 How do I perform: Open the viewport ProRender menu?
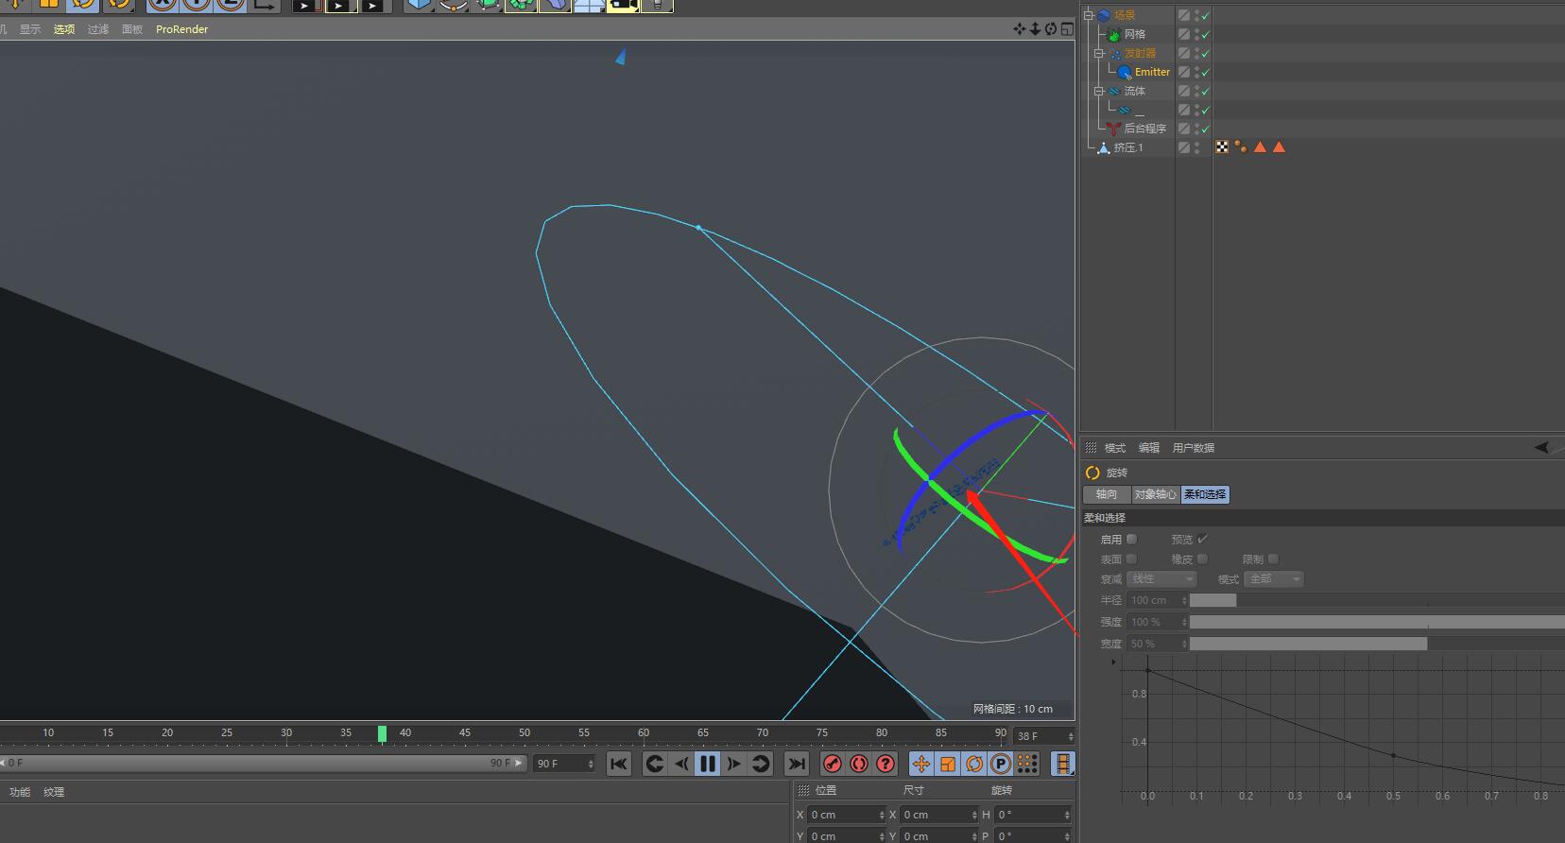(x=182, y=29)
